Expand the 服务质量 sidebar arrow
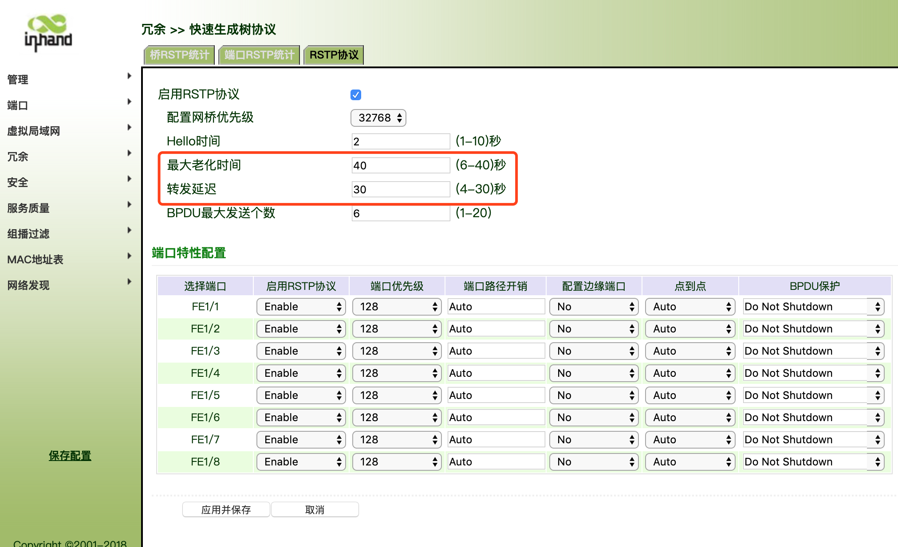This screenshot has width=898, height=547. [129, 204]
